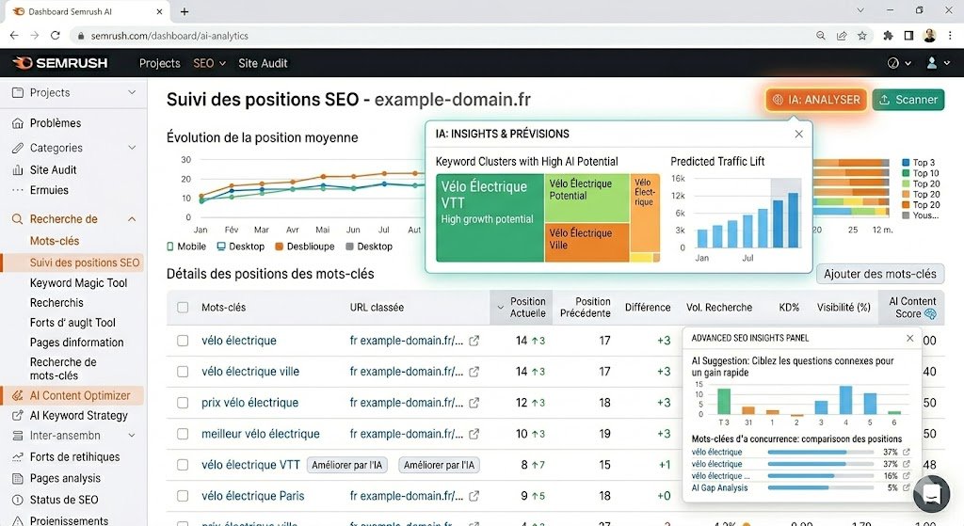Open the vélo électrique Paris keyword link
This screenshot has height=526, width=964.
252,496
